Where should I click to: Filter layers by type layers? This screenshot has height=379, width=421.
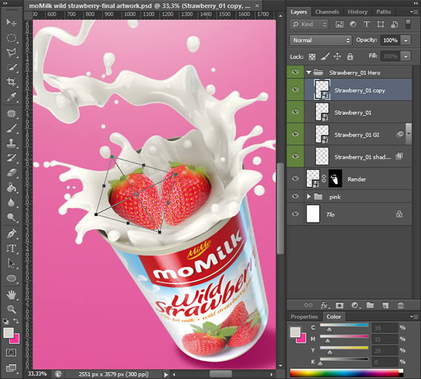(366, 24)
